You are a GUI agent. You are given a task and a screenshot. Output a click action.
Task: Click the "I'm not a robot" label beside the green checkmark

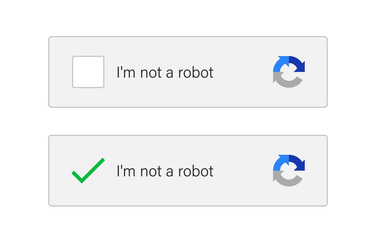(x=165, y=171)
